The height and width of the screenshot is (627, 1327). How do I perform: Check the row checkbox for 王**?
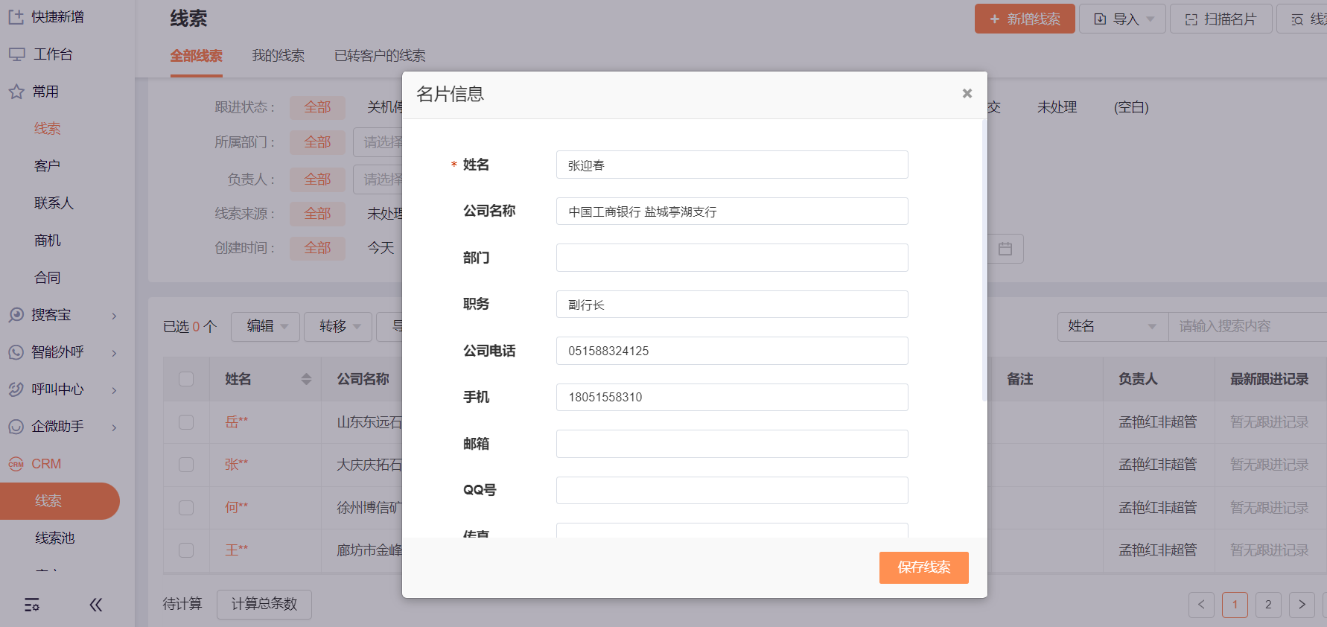(186, 550)
